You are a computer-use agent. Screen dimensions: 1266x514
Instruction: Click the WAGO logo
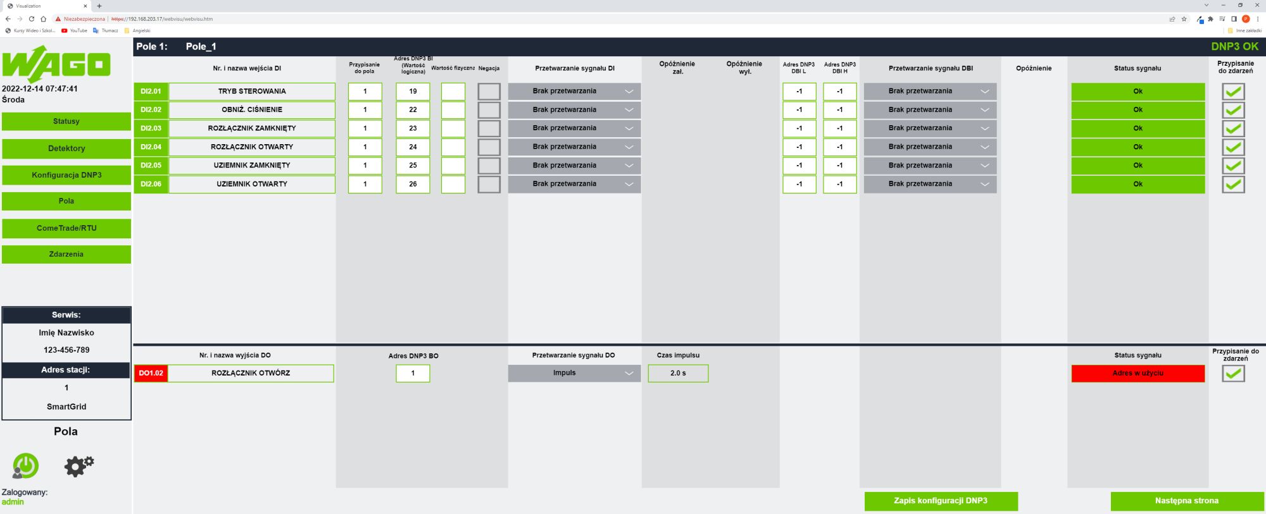(56, 64)
